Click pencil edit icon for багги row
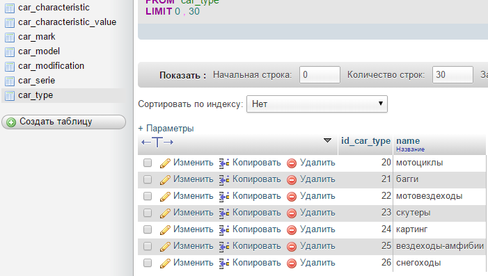Viewport: 488px width, 276px height. click(x=165, y=179)
